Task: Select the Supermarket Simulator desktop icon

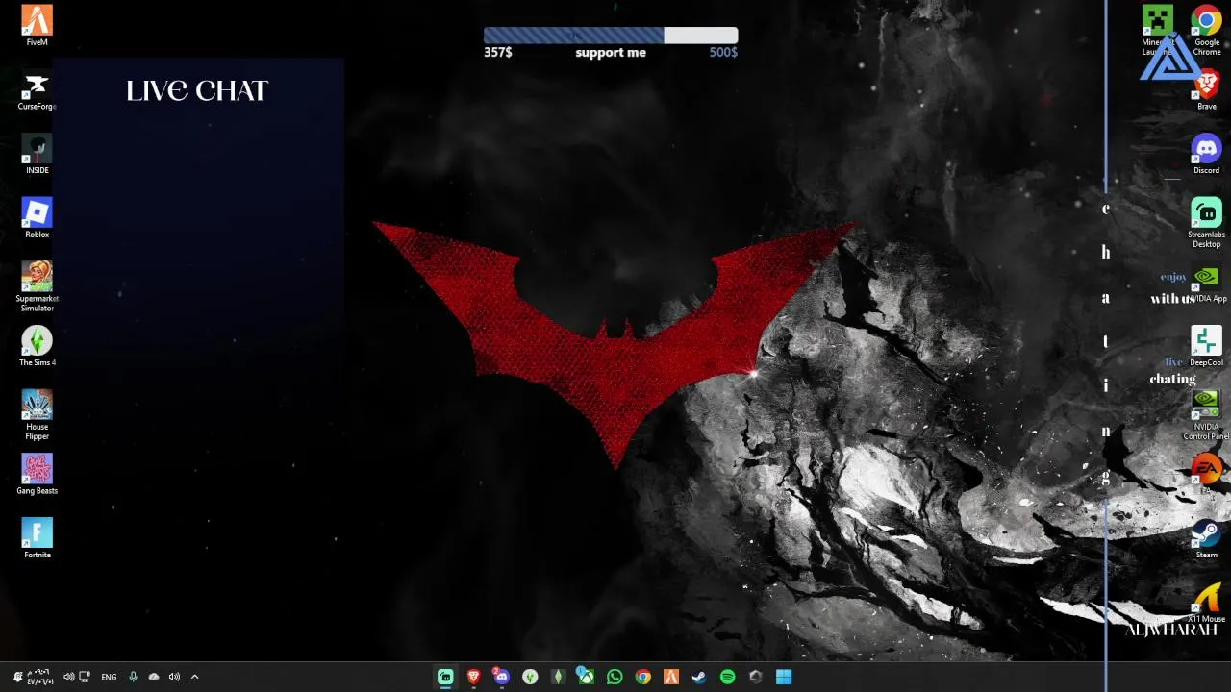Action: (37, 286)
